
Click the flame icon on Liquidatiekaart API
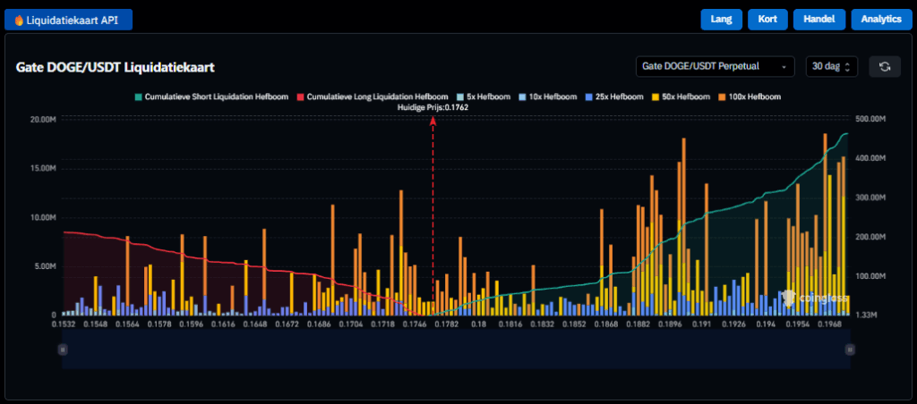click(19, 20)
